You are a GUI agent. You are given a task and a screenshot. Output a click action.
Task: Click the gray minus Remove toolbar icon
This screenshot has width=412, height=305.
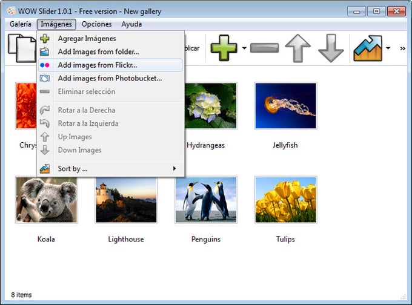pyautogui.click(x=264, y=48)
